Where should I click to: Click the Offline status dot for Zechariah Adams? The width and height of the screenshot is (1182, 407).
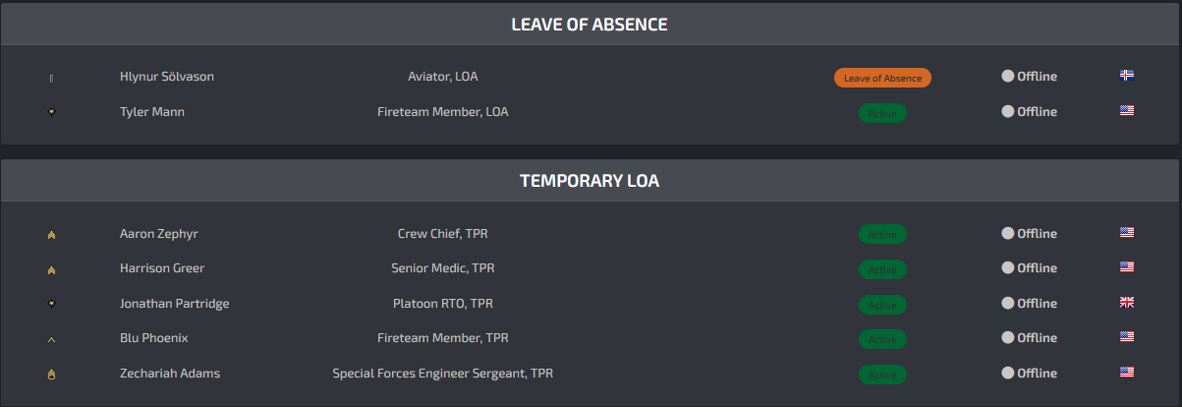(x=1007, y=373)
